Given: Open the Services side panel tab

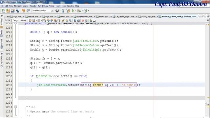Looking at the screenshot, I should [2, 44].
